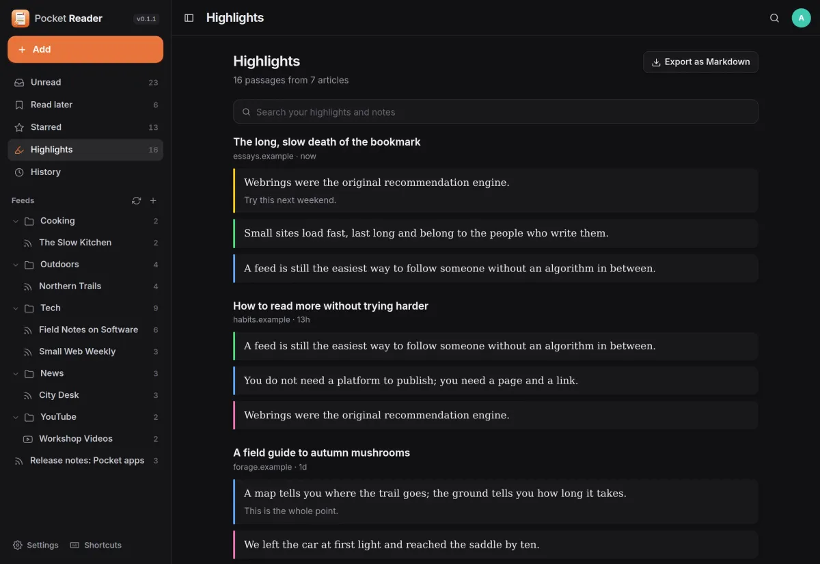Click the RSS icon beside Release notes: Pocket apps
The image size is (820, 564).
pos(19,461)
